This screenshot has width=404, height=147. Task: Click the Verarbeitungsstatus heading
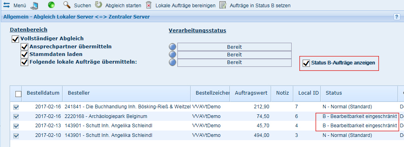[198, 31]
